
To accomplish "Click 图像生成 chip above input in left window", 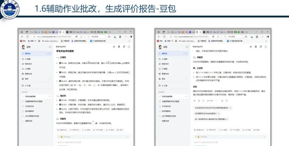I will (62, 130).
